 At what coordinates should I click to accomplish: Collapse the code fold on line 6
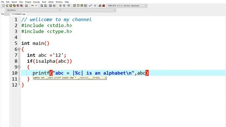(x=19, y=49)
